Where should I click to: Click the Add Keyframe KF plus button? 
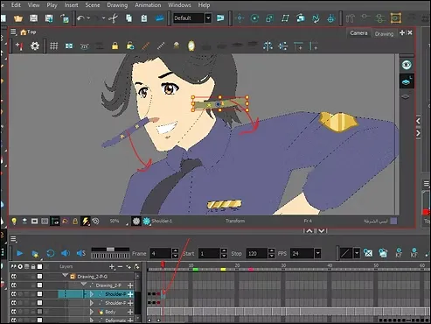399,253
